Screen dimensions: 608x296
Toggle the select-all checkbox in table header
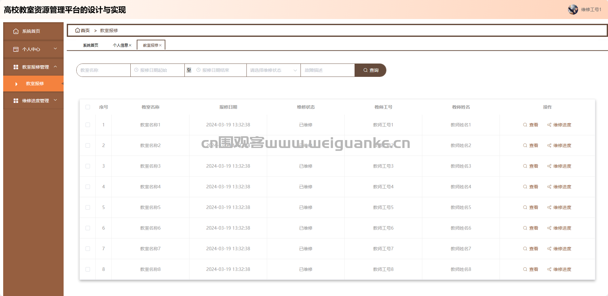click(88, 107)
